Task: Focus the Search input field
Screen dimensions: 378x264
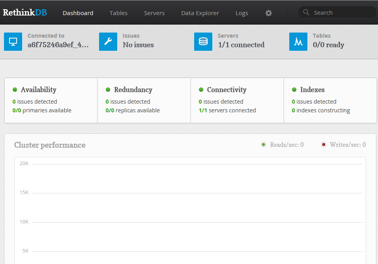Action: pos(341,13)
